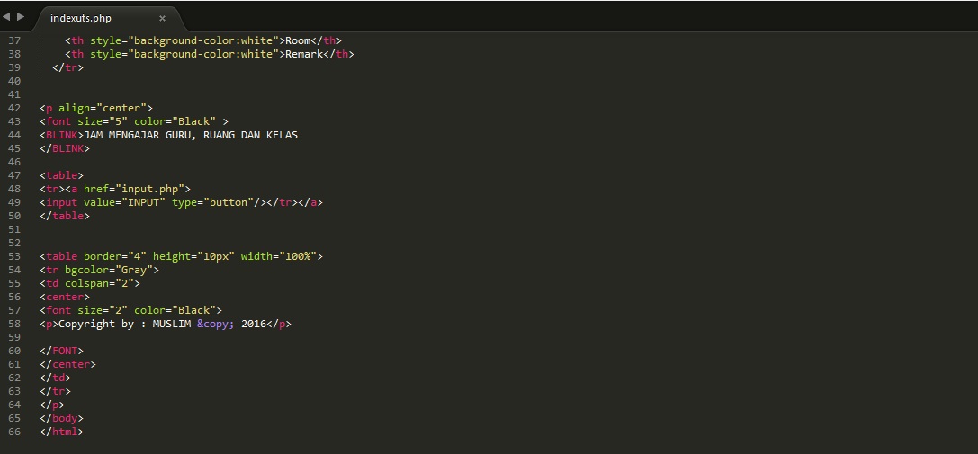Place cursor on 'Remark' header text
This screenshot has width=978, height=454.
click(x=304, y=54)
